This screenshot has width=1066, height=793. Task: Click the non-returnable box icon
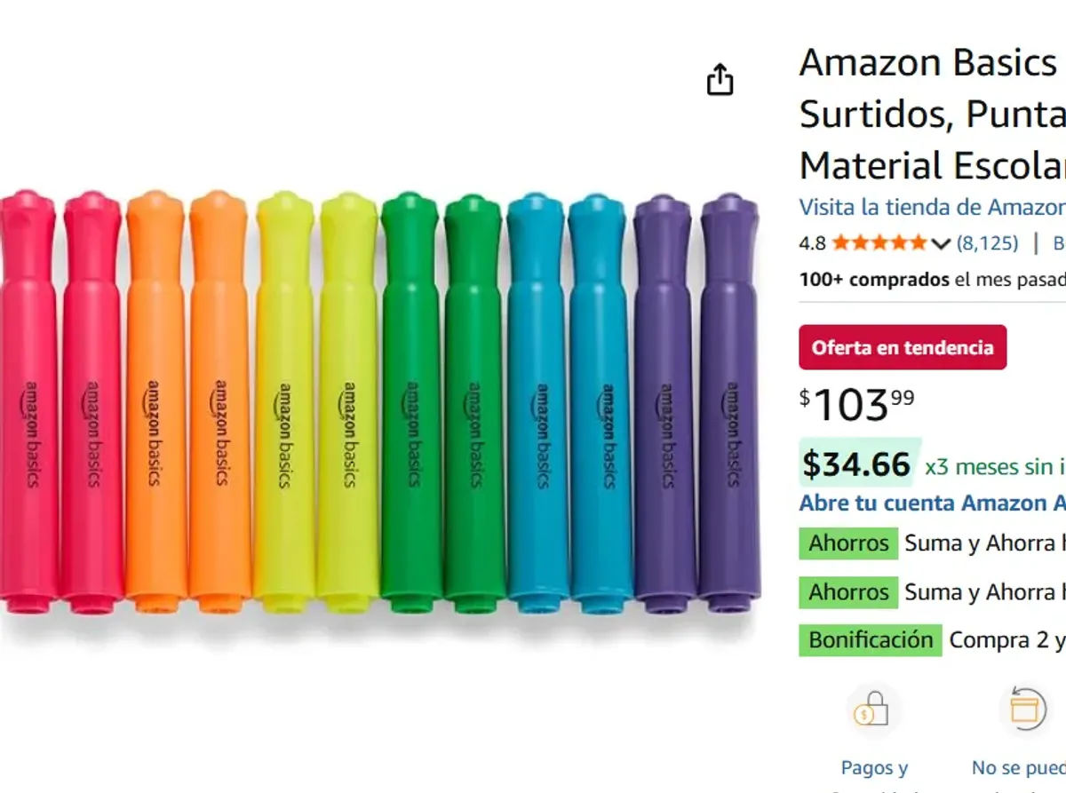[1025, 710]
